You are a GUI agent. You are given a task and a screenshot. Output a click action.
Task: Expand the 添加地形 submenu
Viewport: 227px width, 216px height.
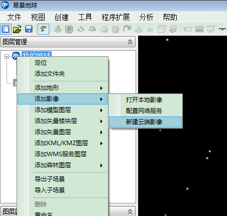(x=62, y=88)
